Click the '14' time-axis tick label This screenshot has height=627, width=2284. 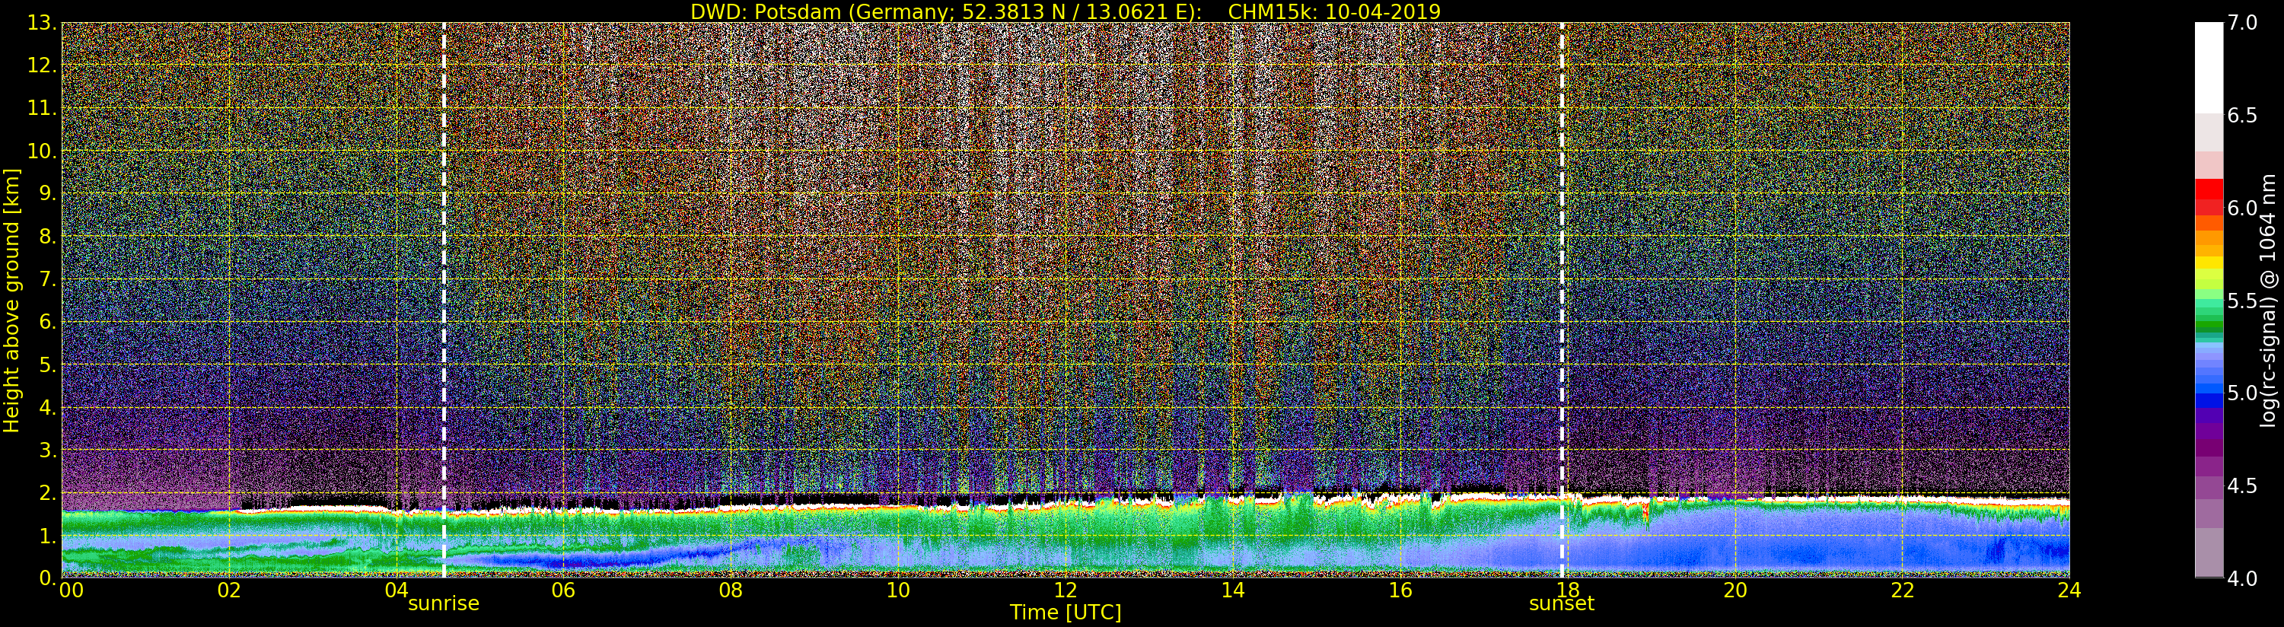1232,590
